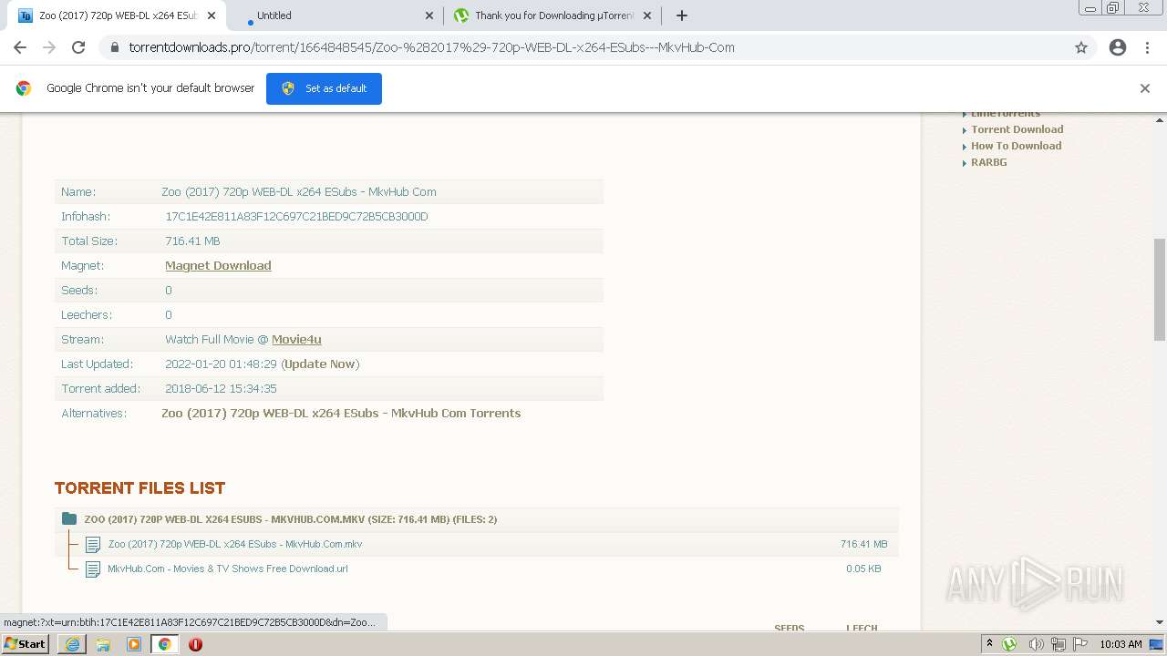The image size is (1167, 656).
Task: Open Windows Explorer from the taskbar
Action: pyautogui.click(x=103, y=644)
